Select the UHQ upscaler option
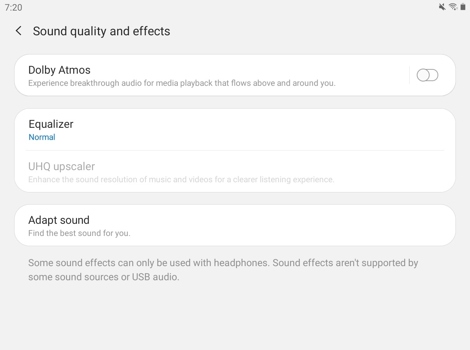 pos(61,167)
